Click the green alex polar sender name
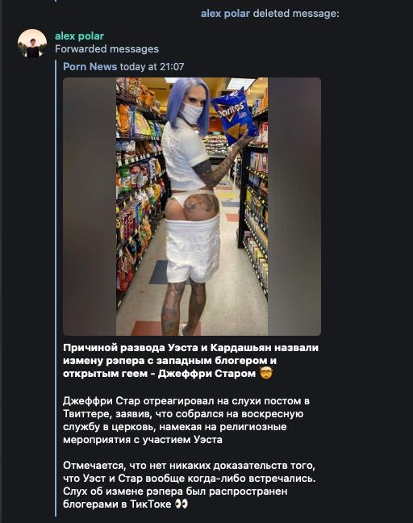This screenshot has width=413, height=523. click(79, 36)
